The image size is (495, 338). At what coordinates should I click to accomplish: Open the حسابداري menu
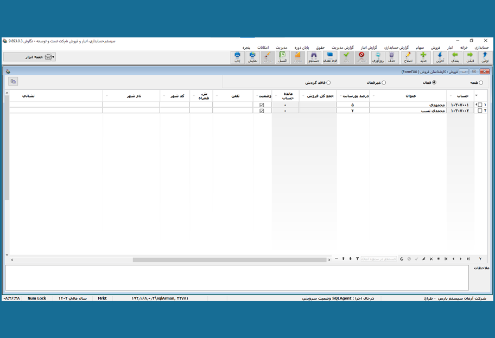(482, 48)
